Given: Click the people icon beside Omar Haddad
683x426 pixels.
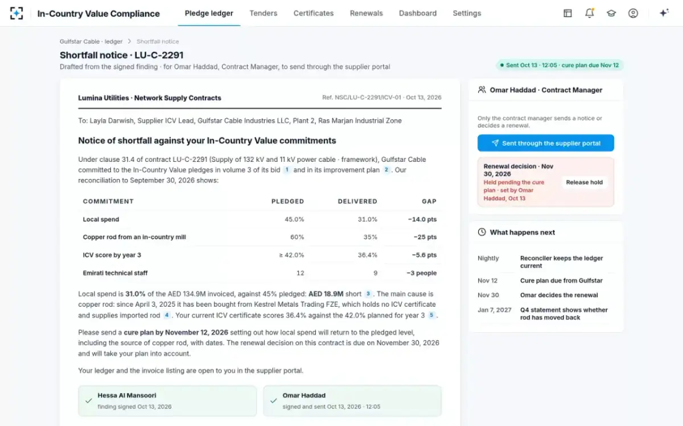Looking at the screenshot, I should pos(482,90).
